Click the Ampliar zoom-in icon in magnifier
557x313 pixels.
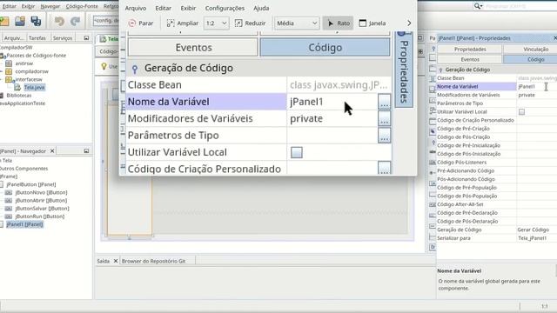(171, 23)
